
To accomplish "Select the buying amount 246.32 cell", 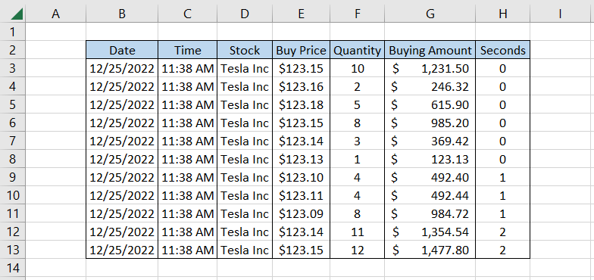I will tap(430, 86).
